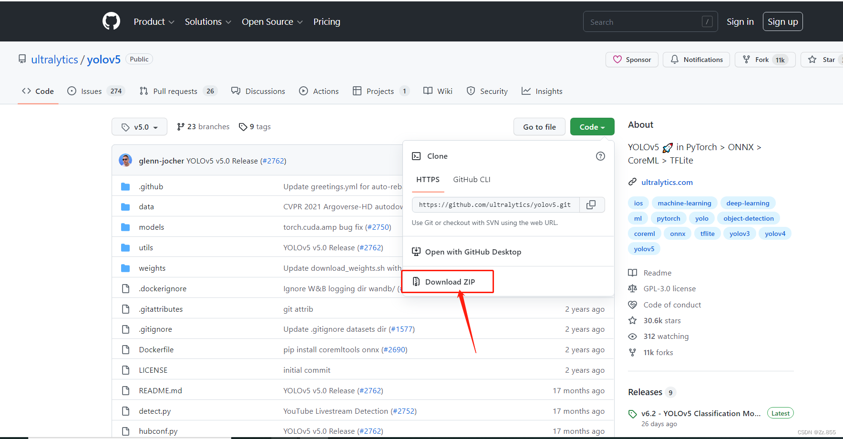Switch to the HTTPS clone tab
Image resolution: width=843 pixels, height=439 pixels.
428,180
